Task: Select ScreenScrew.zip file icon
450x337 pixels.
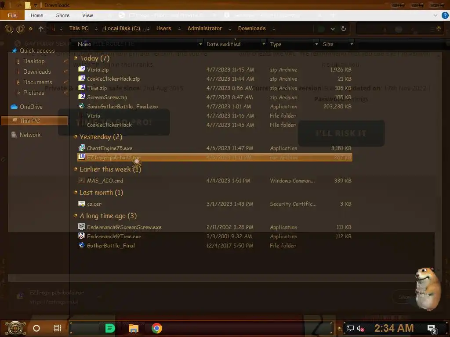Action: coord(81,97)
